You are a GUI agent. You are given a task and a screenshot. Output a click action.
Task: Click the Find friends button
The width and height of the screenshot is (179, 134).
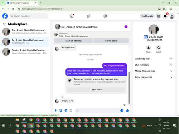(x=147, y=16)
